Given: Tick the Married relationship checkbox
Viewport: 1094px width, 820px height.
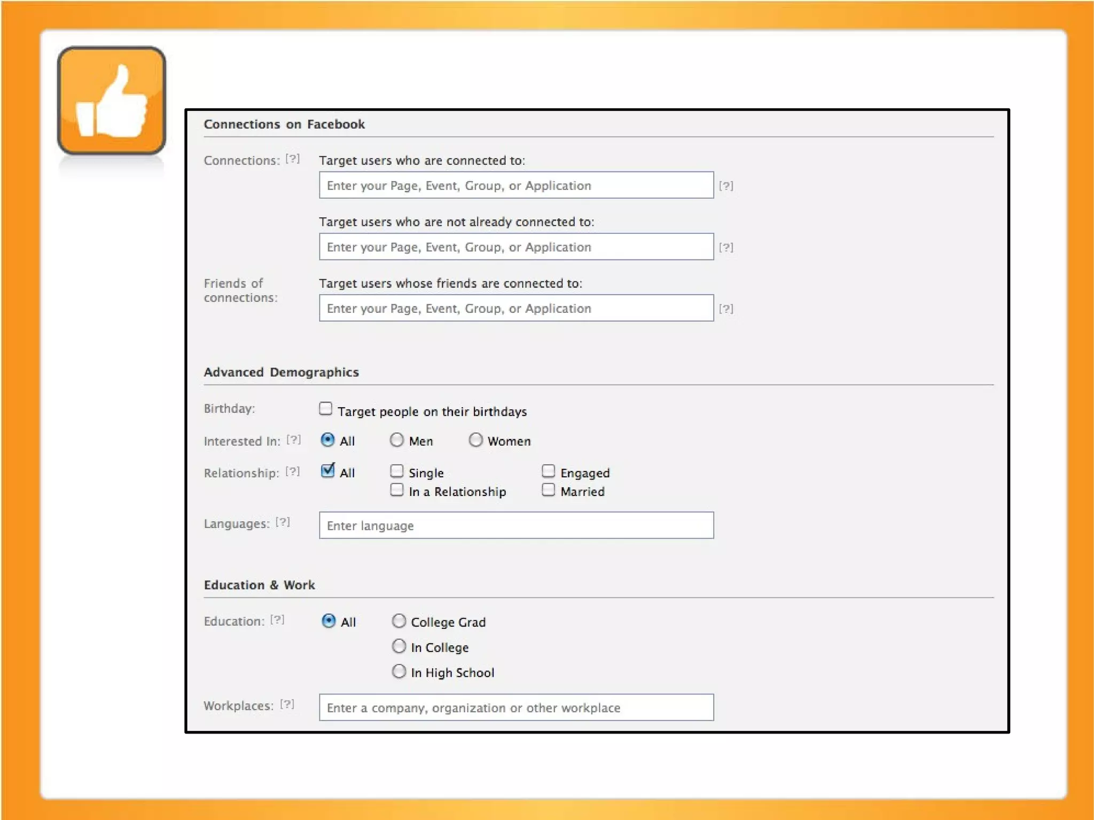Looking at the screenshot, I should 548,490.
